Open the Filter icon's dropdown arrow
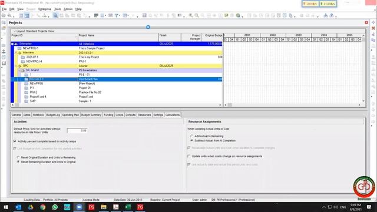 click(120, 16)
